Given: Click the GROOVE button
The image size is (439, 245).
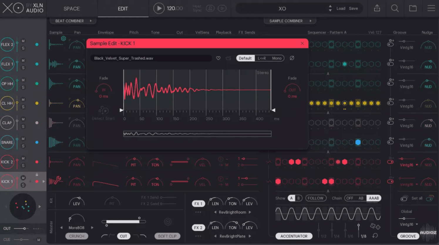Looking at the screenshot, I should [408, 236].
